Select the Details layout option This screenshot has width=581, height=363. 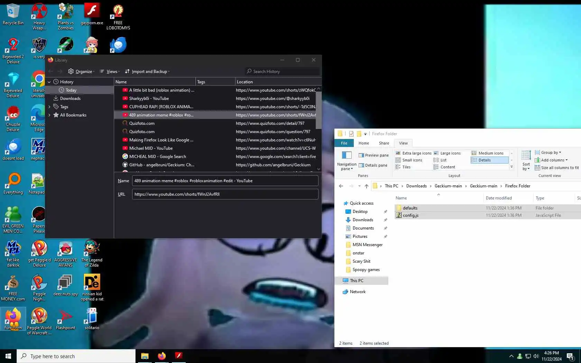point(489,160)
